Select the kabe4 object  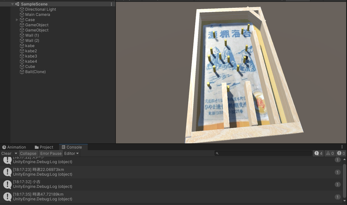pyautogui.click(x=31, y=61)
